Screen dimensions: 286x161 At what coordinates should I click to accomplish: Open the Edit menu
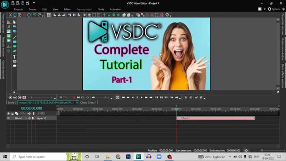pyautogui.click(x=45, y=9)
